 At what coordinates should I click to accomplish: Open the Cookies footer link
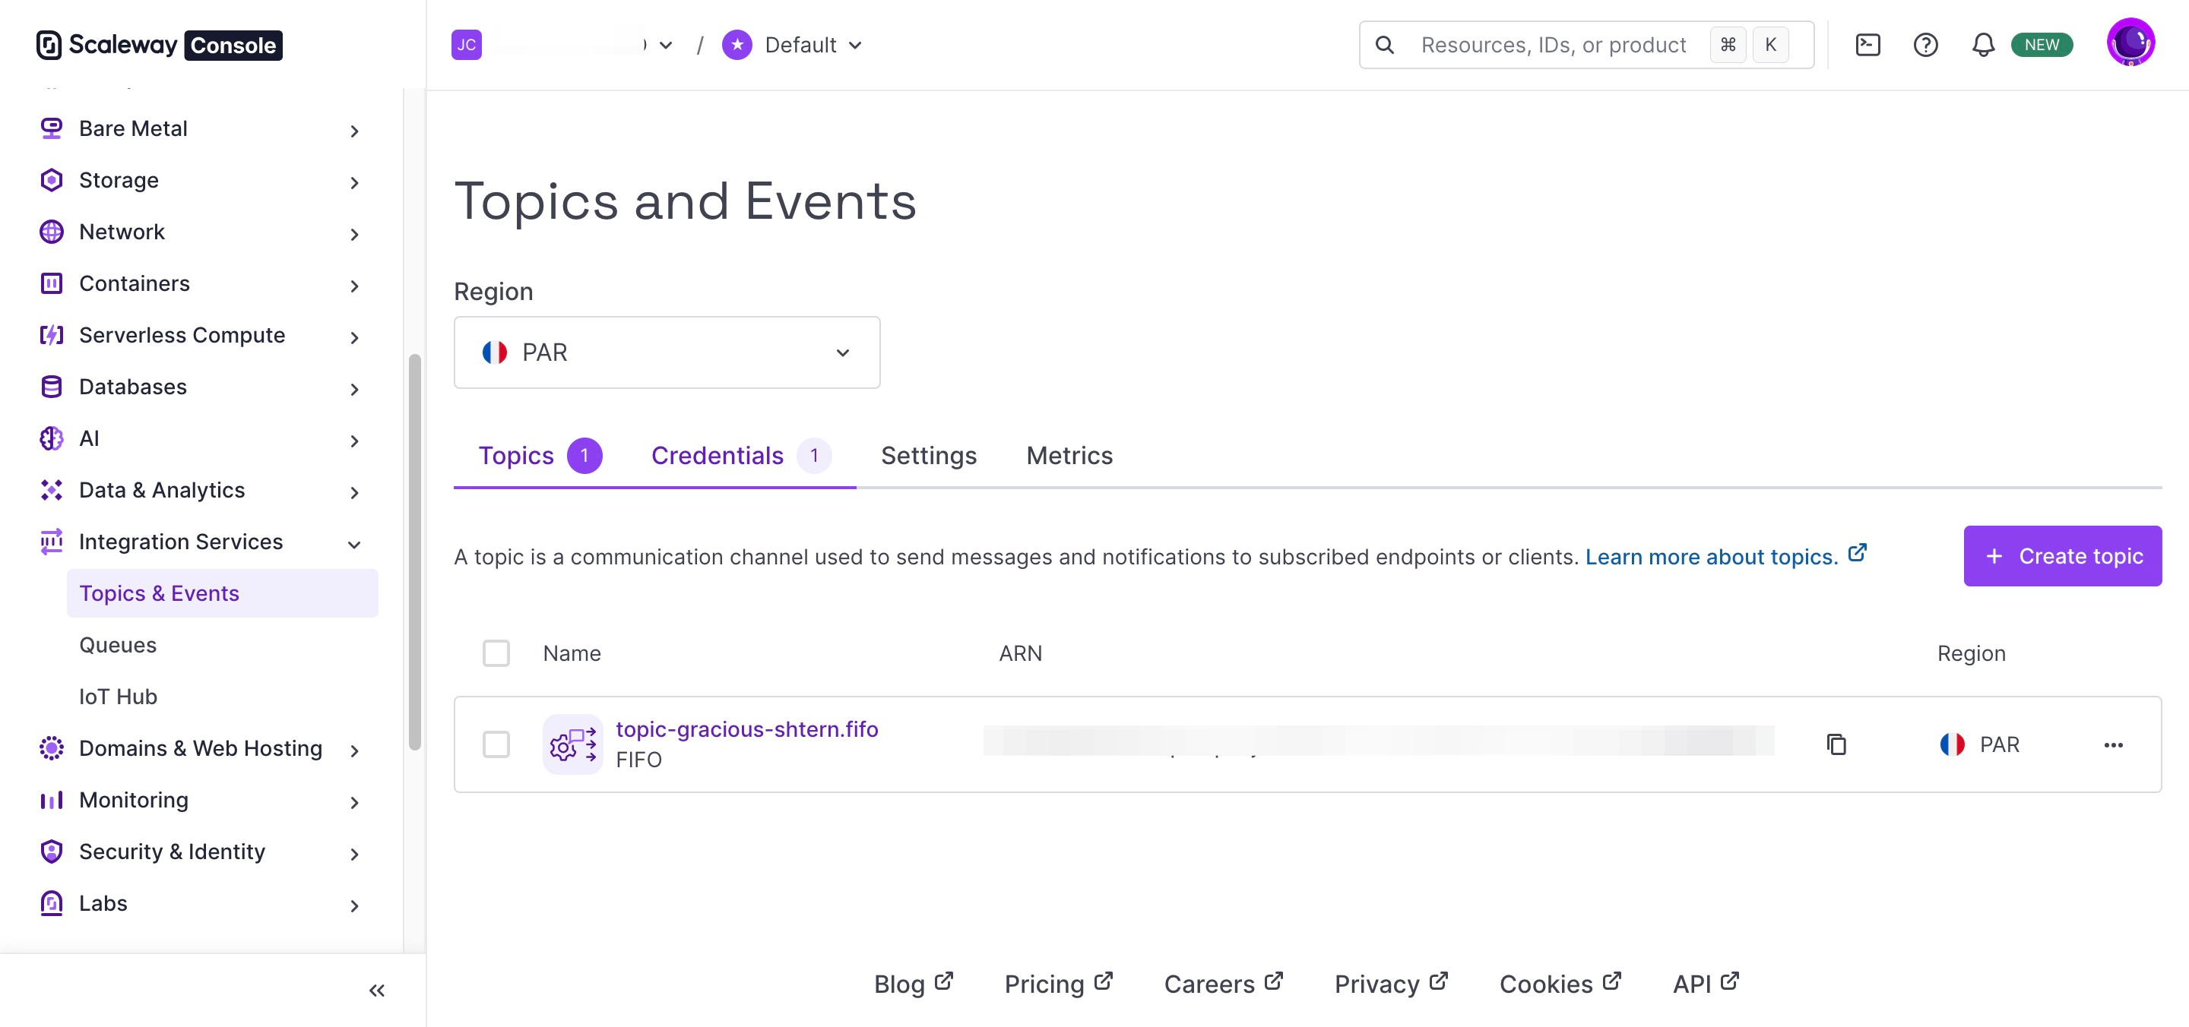click(1561, 984)
